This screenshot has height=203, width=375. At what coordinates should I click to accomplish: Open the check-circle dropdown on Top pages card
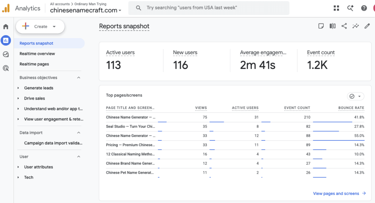355,96
